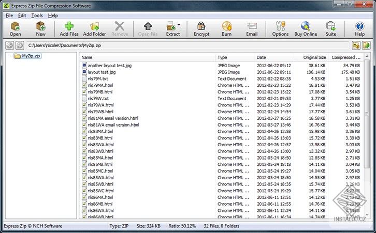Sort by the Name column header
Viewport: 376px width, 233px height.
click(x=148, y=57)
